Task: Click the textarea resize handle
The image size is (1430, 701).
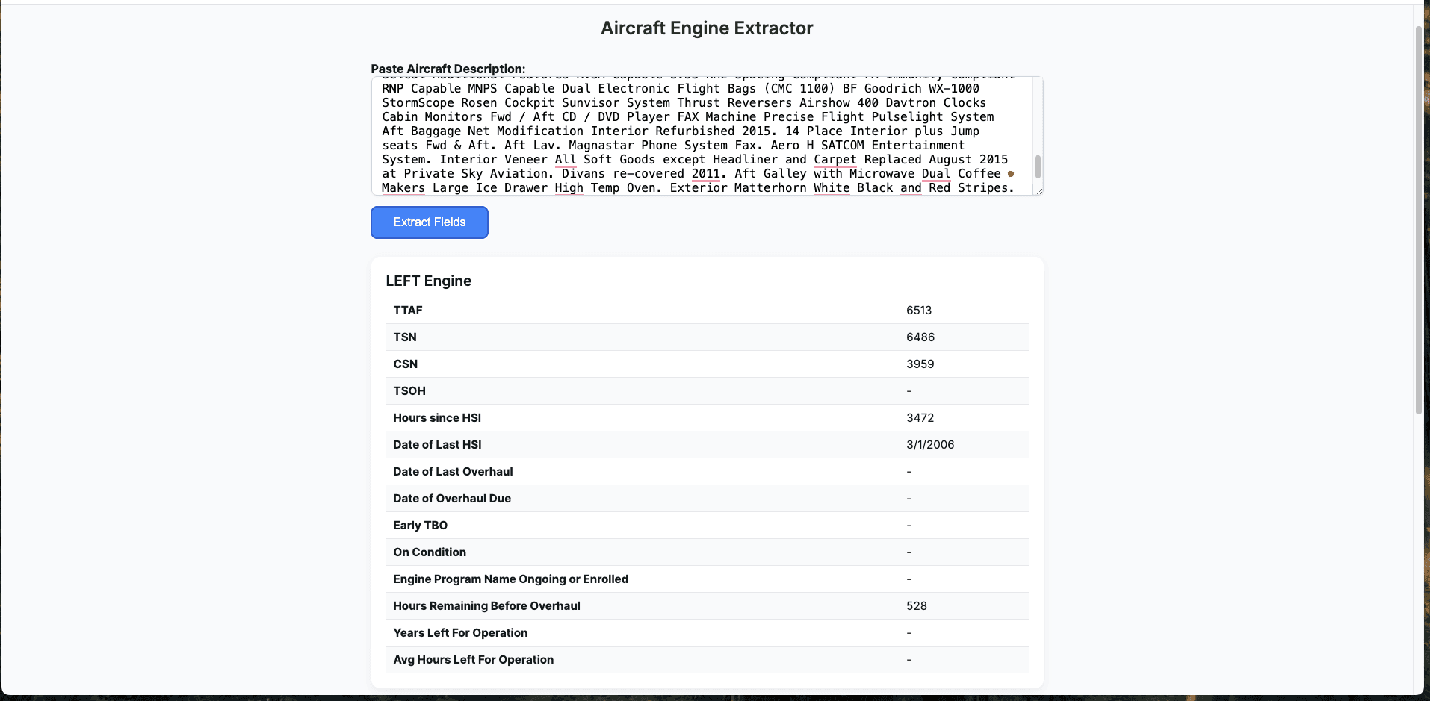Action: tap(1039, 191)
